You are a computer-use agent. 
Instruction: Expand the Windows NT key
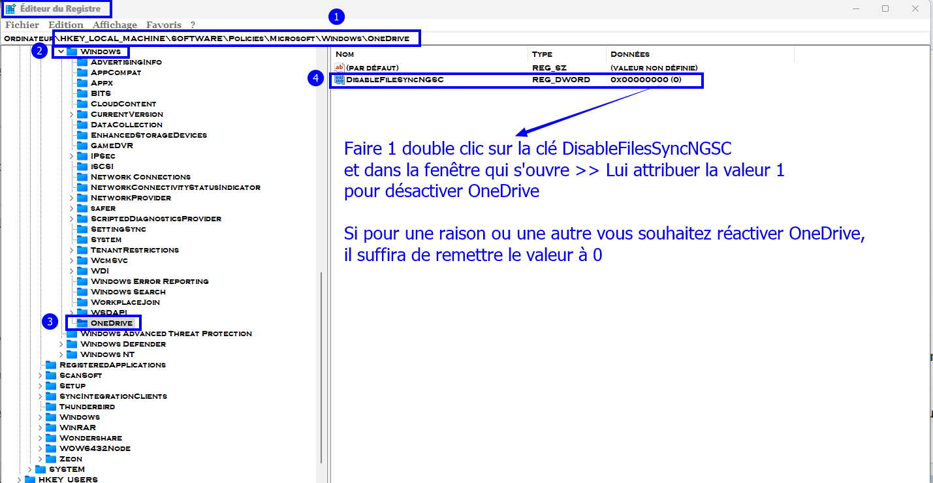click(61, 354)
